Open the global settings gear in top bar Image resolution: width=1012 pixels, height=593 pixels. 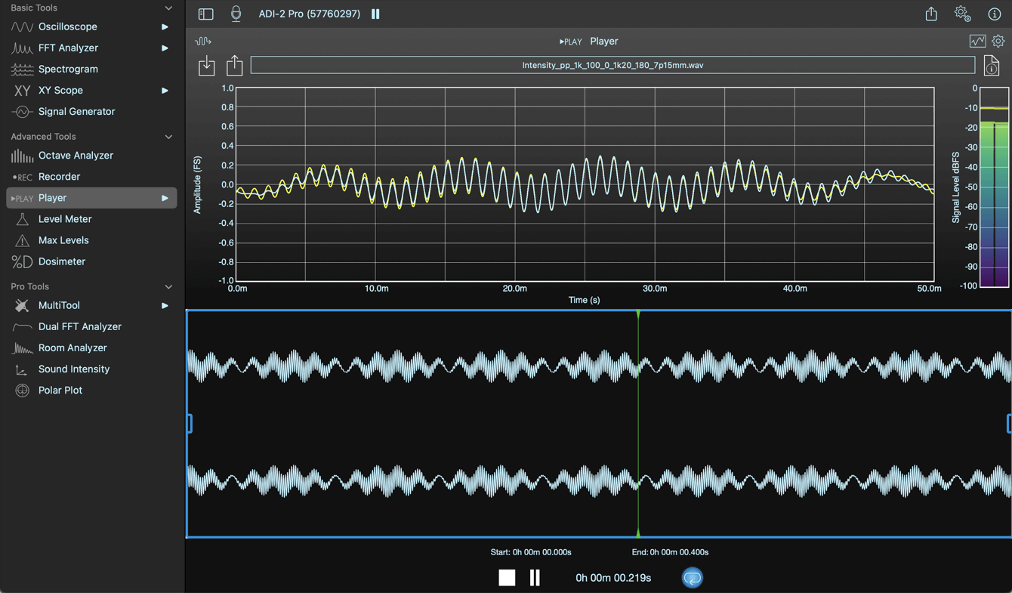click(962, 14)
